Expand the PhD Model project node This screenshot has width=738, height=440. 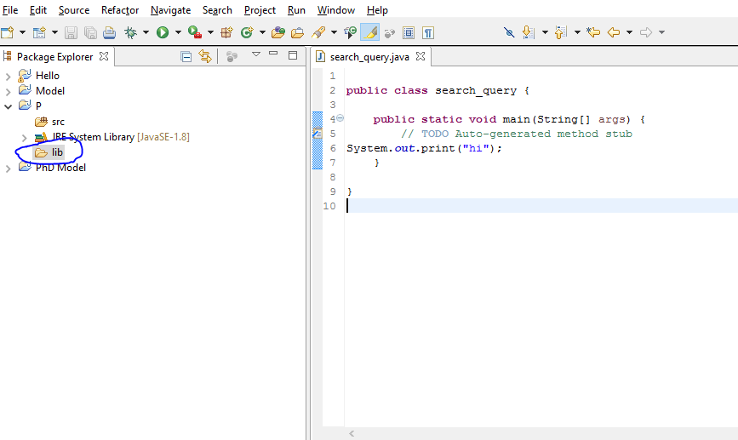[8, 169]
